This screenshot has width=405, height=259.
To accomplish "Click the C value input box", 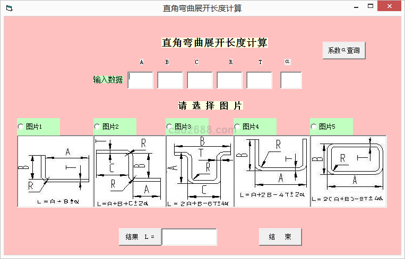I will click(x=200, y=81).
